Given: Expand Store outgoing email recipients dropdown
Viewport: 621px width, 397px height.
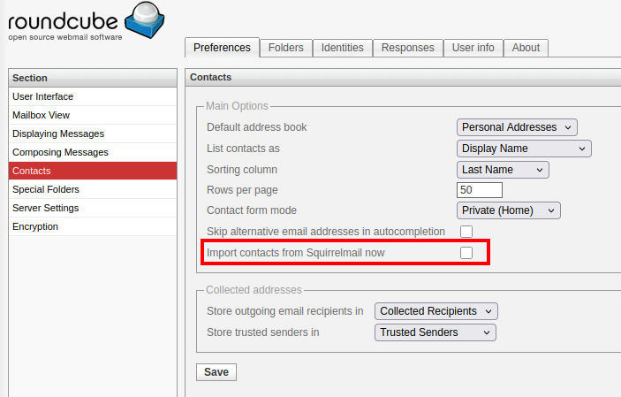Looking at the screenshot, I should (436, 311).
